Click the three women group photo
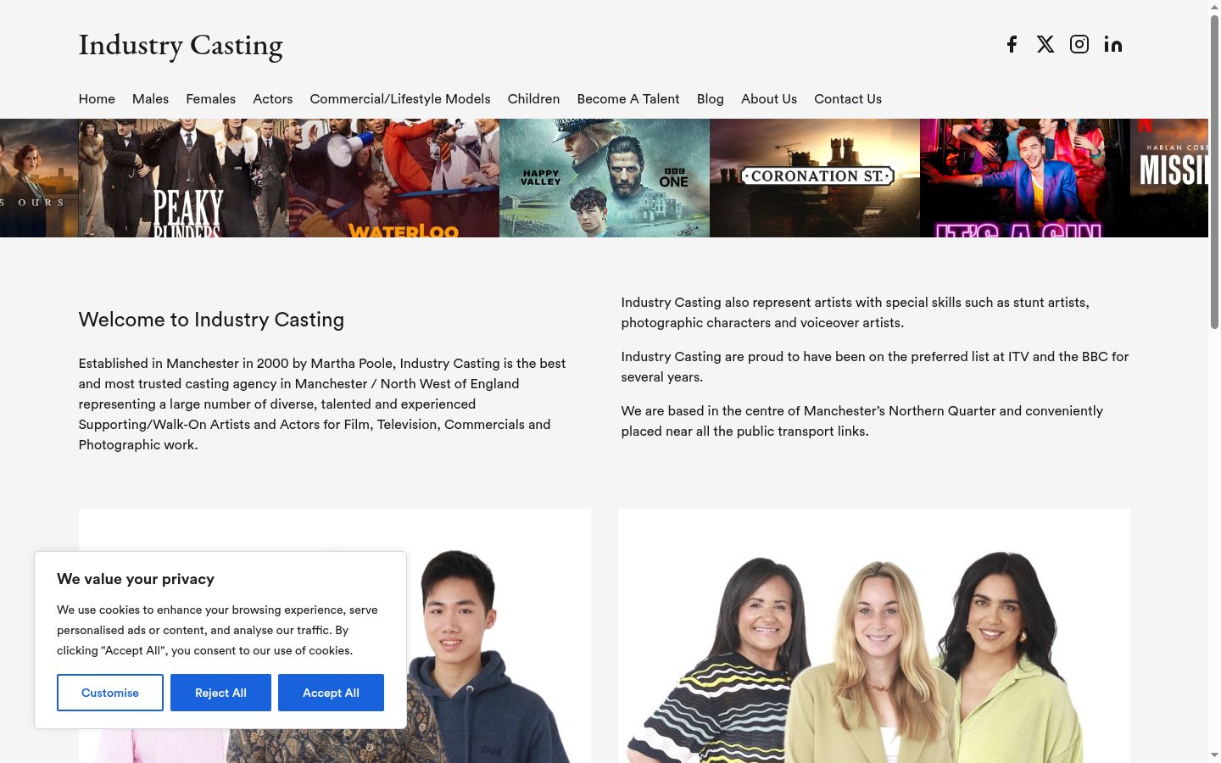Image resolution: width=1221 pixels, height=763 pixels. tap(874, 636)
